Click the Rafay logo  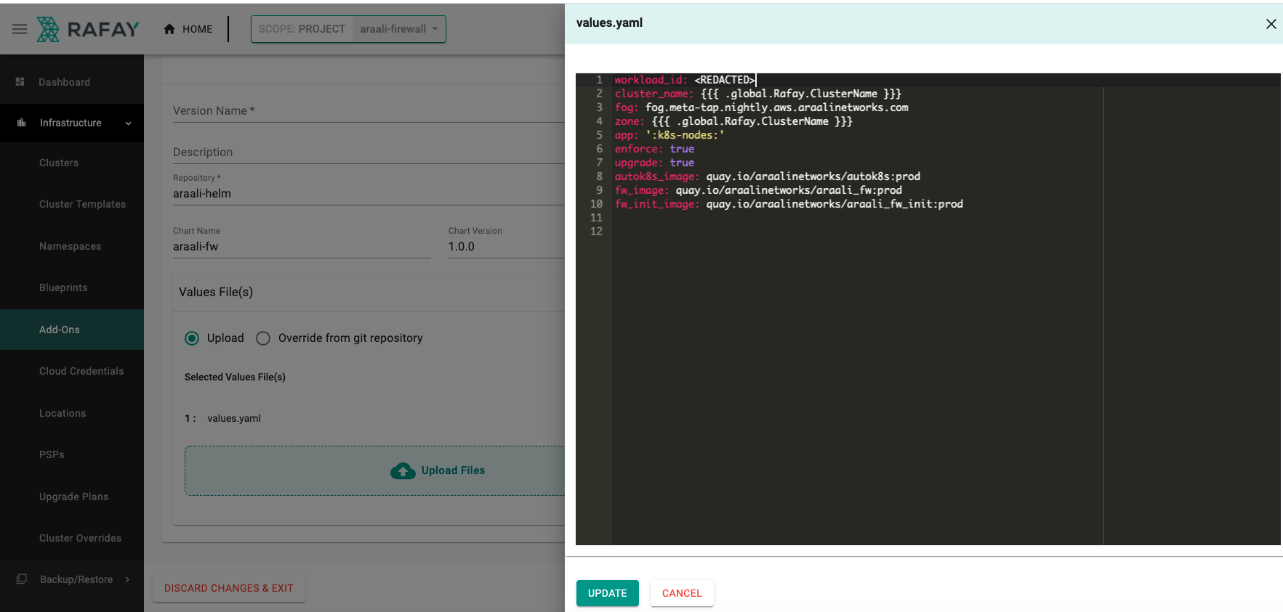tap(88, 29)
